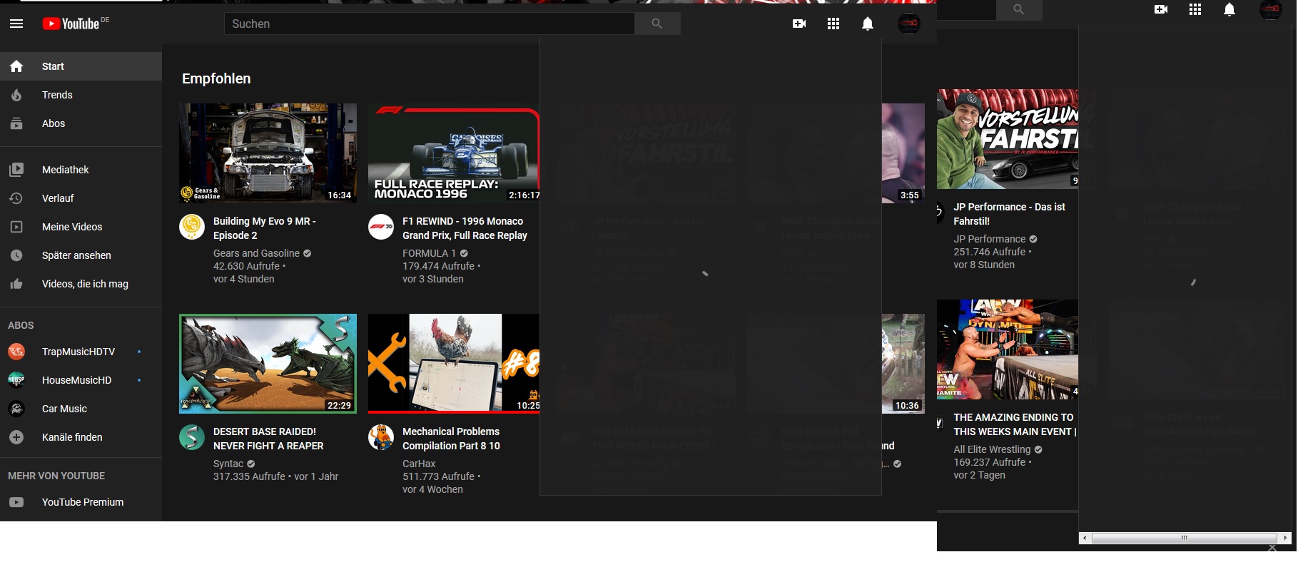Click title Mechanical Problems Compilation Part 8 10
This screenshot has width=1298, height=562.
[x=451, y=439]
